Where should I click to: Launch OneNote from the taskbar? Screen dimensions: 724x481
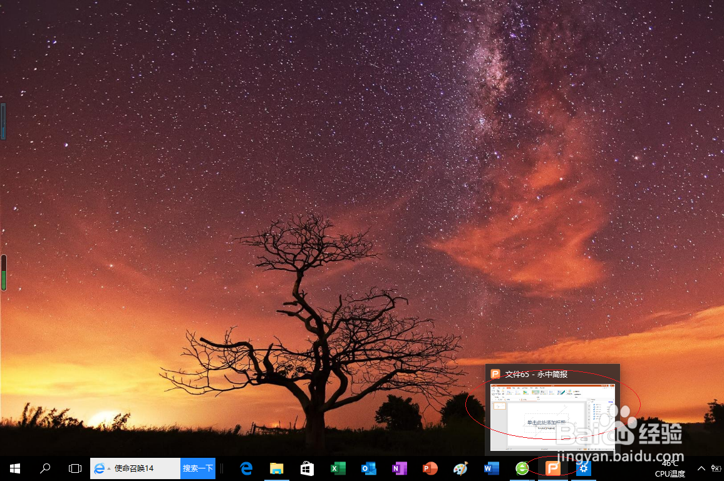point(400,468)
